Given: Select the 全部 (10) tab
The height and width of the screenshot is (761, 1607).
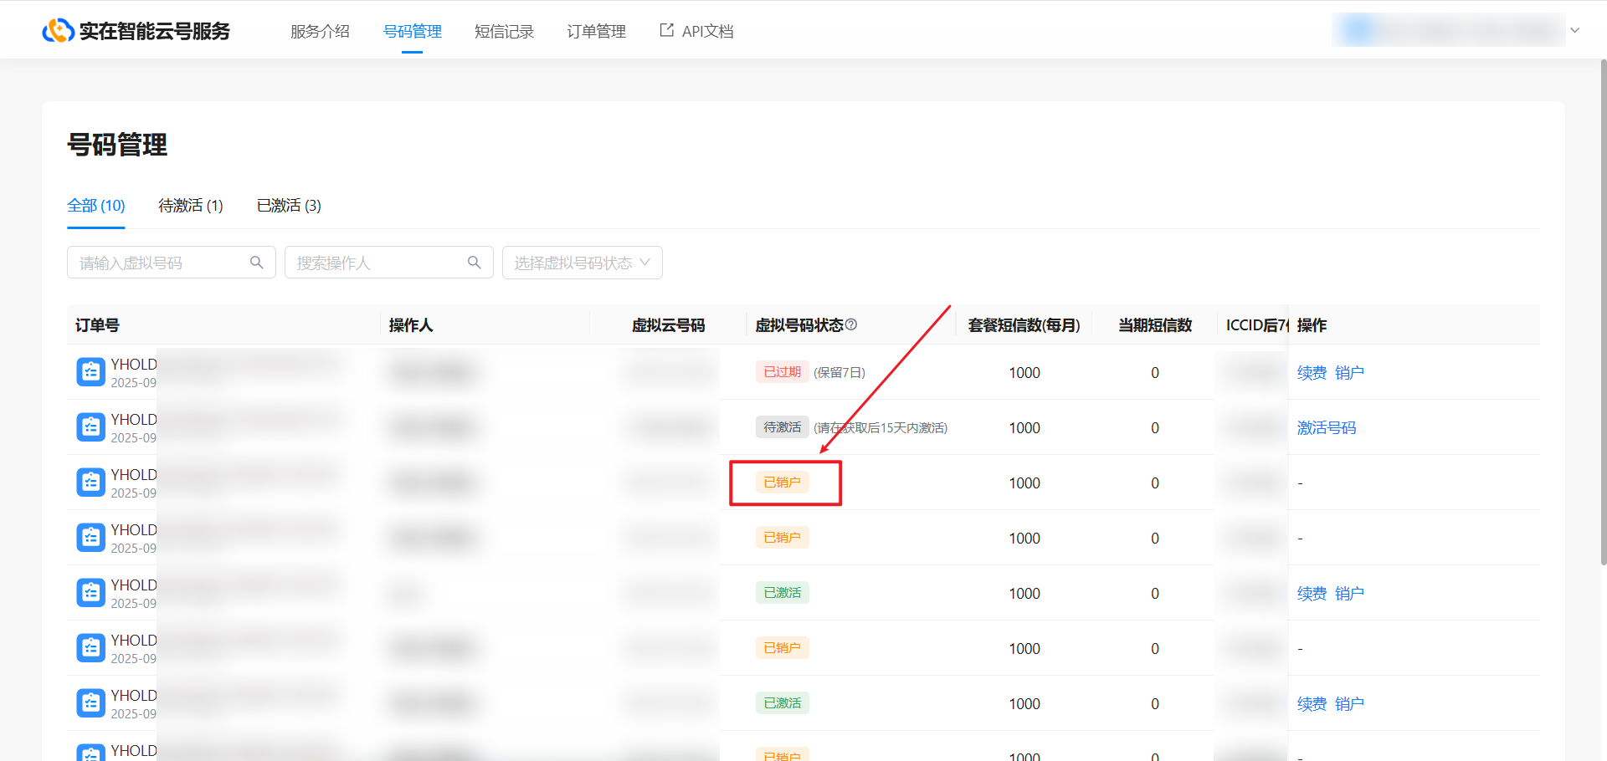Looking at the screenshot, I should point(96,206).
